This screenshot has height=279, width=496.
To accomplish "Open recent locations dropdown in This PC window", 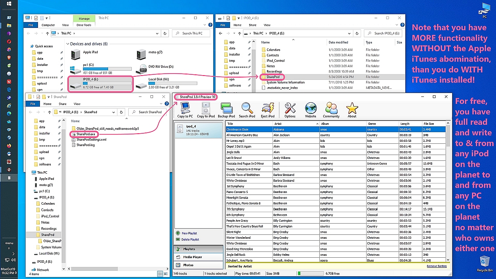I will (x=42, y=33).
